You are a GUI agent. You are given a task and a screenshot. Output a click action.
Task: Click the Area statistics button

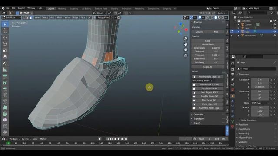[216, 32]
